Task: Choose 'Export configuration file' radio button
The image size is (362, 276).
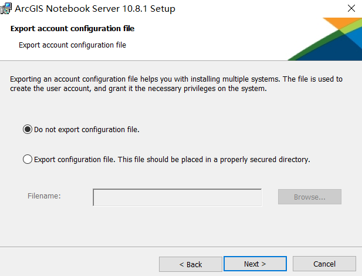Action: tap(28, 159)
